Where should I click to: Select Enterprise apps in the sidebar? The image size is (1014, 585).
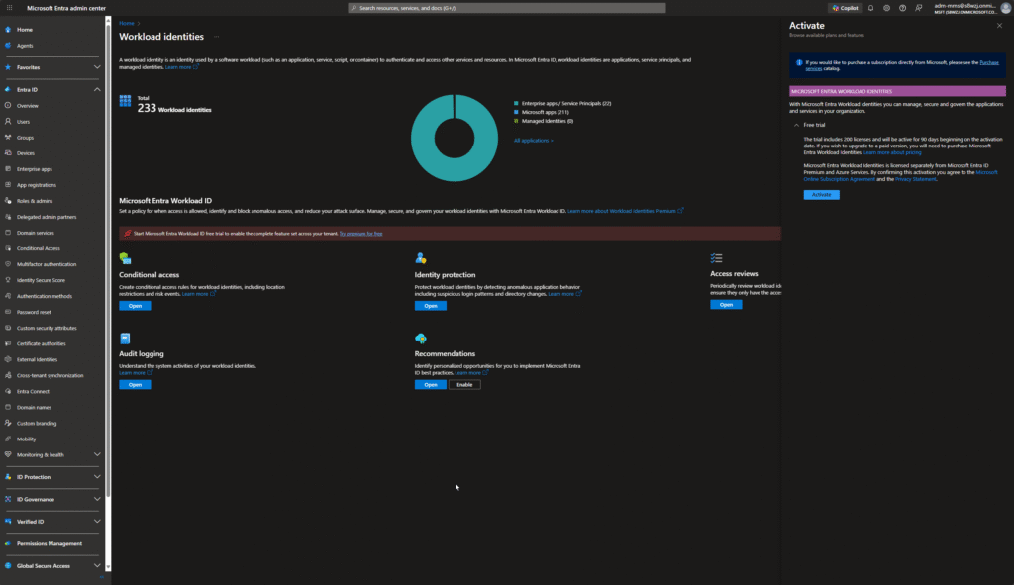[35, 169]
